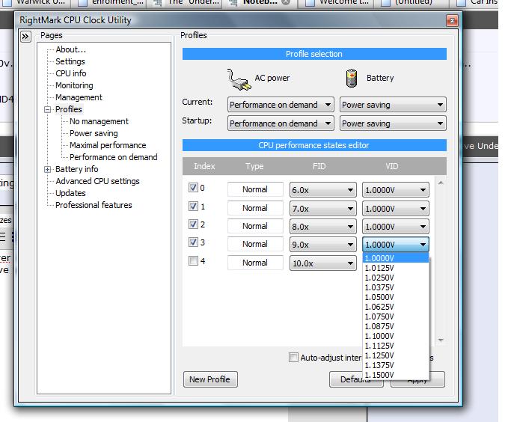Open Advanced CPU settings page

click(97, 181)
